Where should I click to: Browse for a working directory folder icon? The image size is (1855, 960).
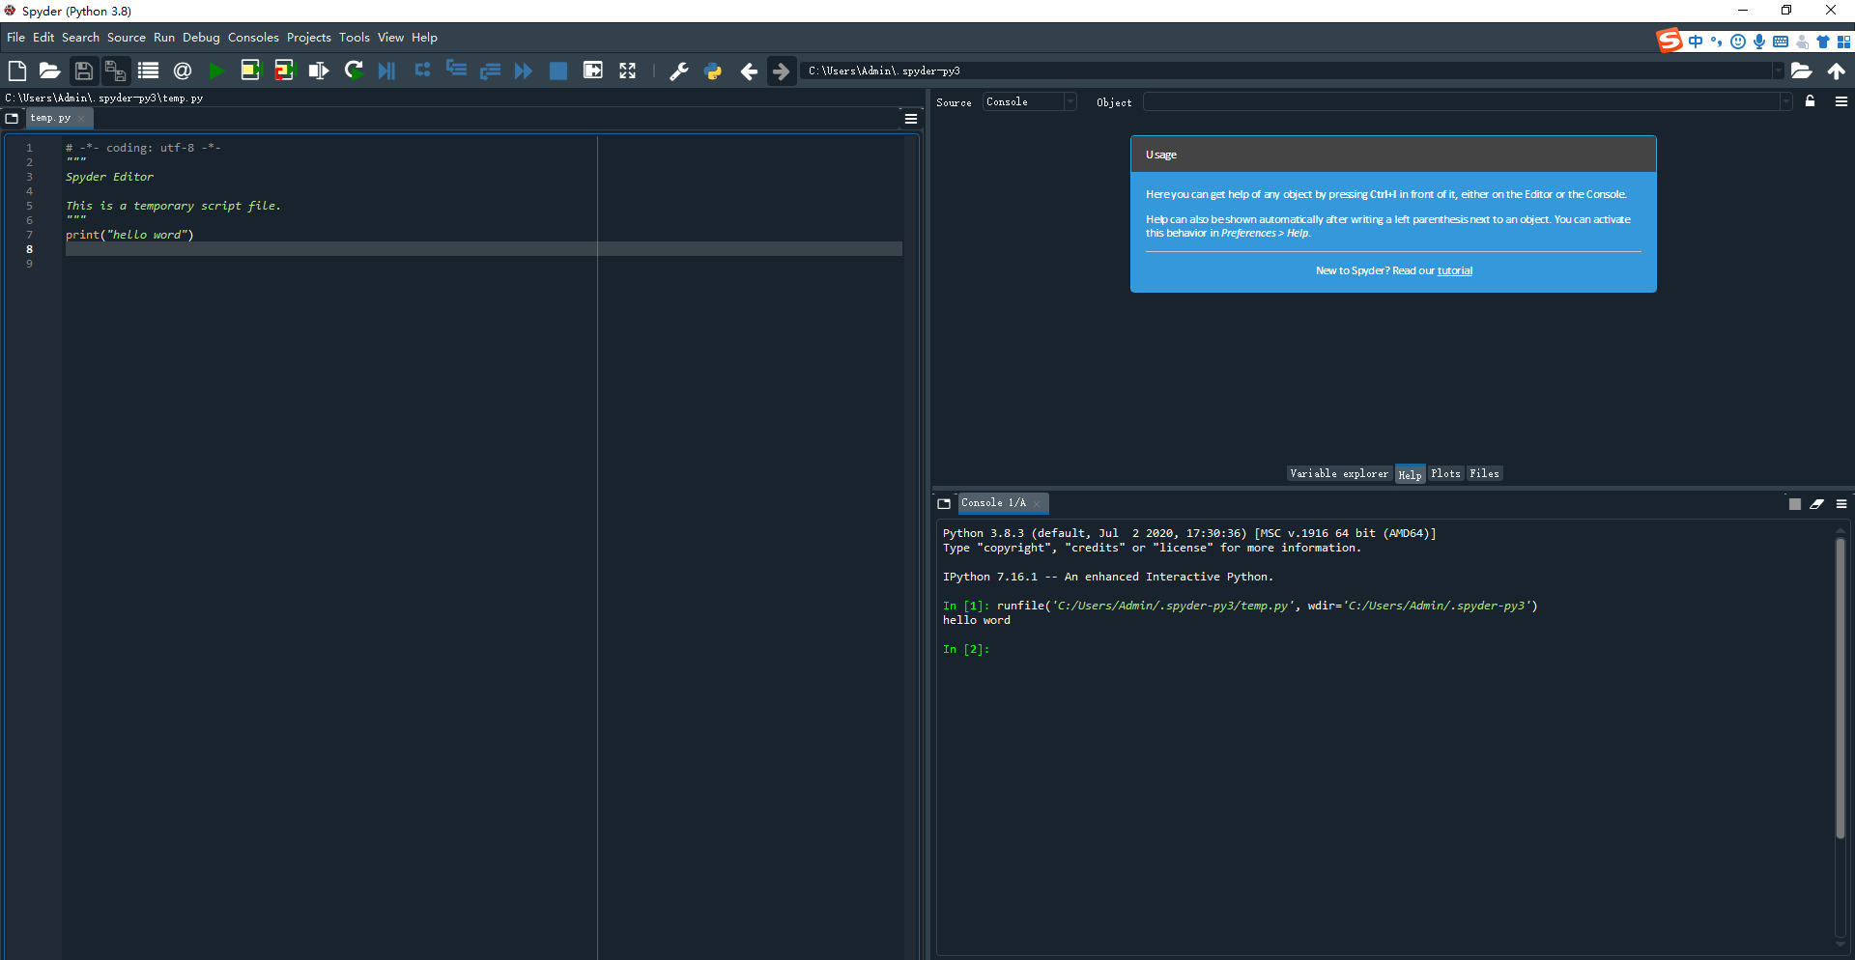[x=1801, y=71]
